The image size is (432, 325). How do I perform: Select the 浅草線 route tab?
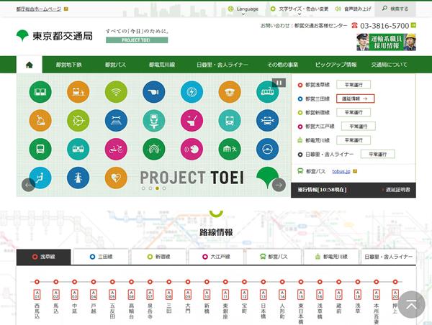pos(43,257)
